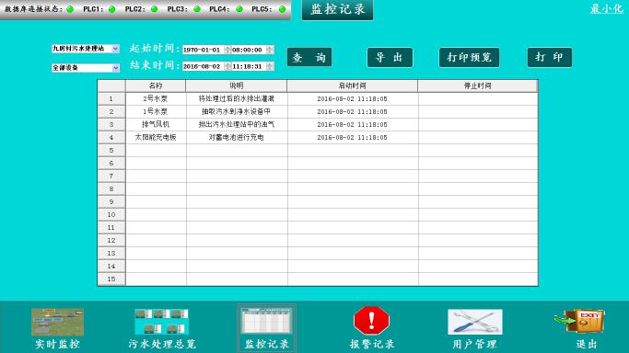The width and height of the screenshot is (629, 353).
Task: Select the row 3 排气风机 entry
Action: tap(318, 124)
